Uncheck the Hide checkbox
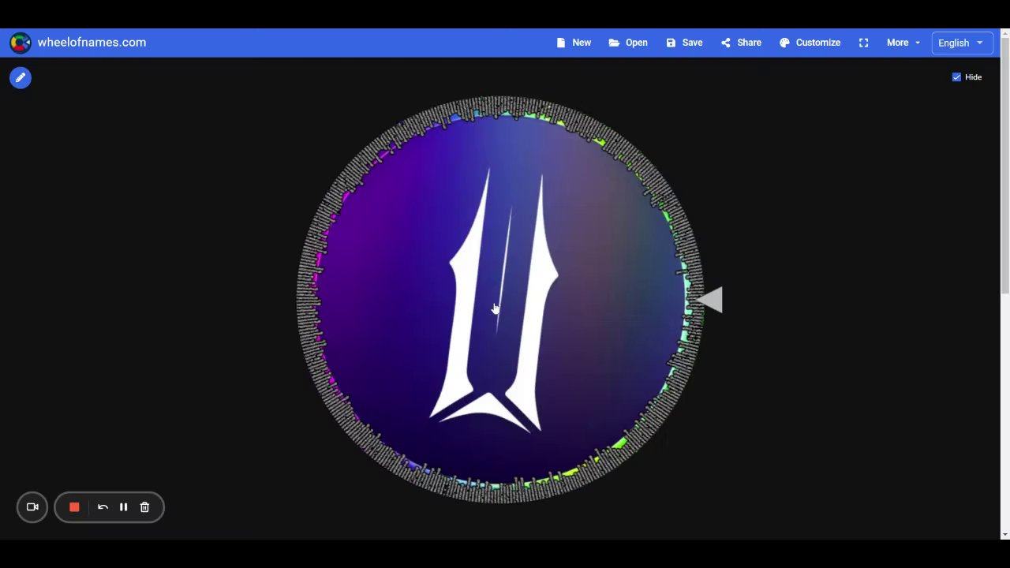 click(x=956, y=77)
